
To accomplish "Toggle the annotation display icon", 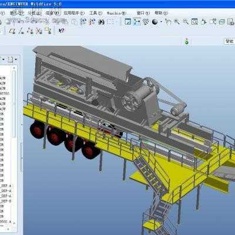I will pos(48,31).
